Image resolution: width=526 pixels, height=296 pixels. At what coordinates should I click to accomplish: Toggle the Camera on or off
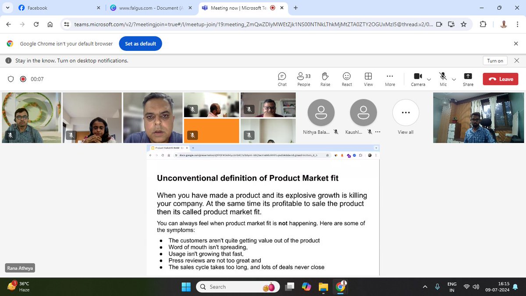[418, 79]
